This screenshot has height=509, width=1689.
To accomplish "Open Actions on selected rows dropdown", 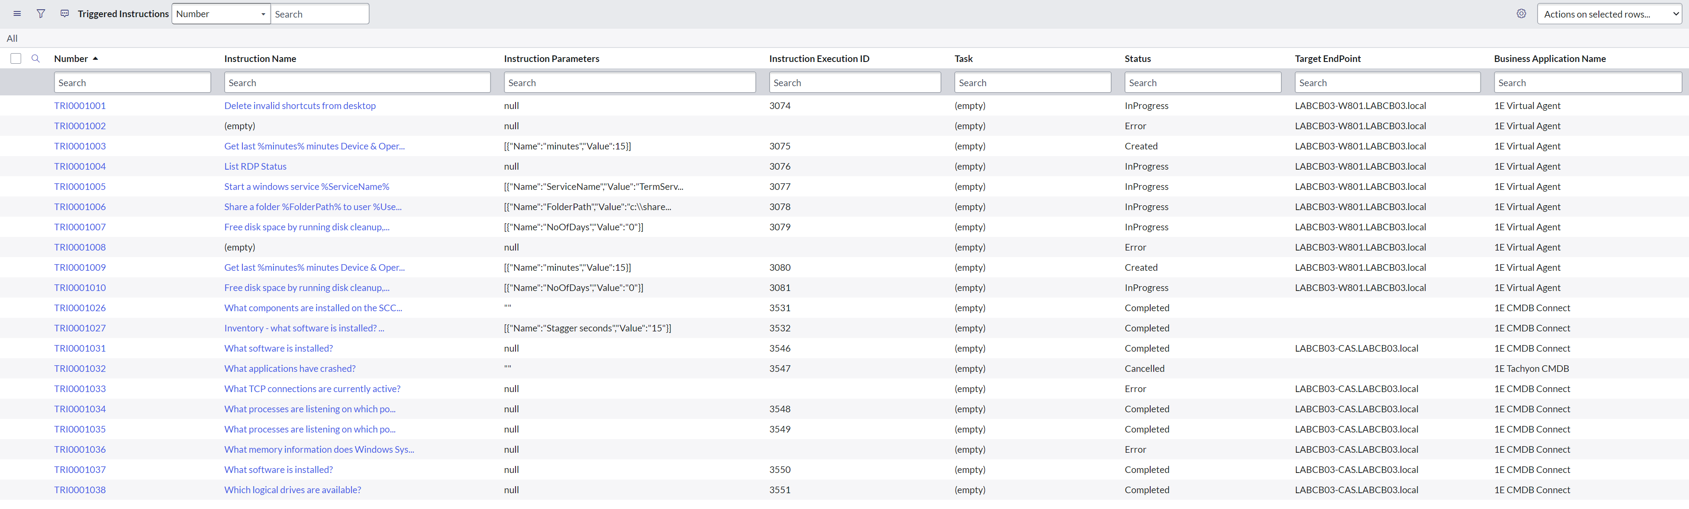I will coord(1609,14).
